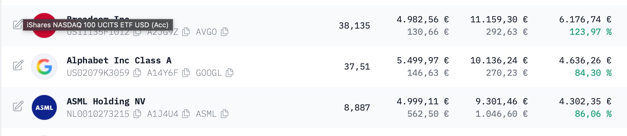This screenshot has width=627, height=136.
Task: Copy ISIN US02079K3059 to clipboard
Action: 137,73
